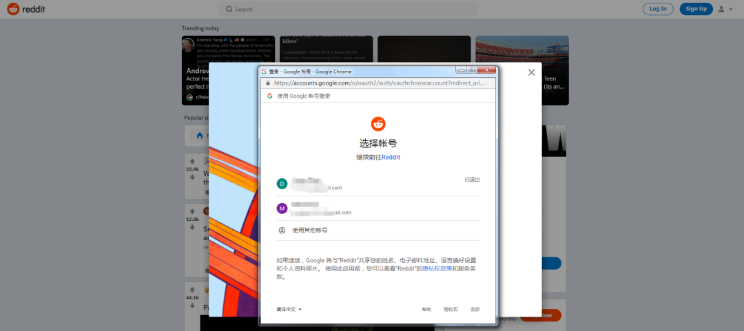The height and width of the screenshot is (331, 744).
Task: Click the Reddit logo in header
Action: 26,9
